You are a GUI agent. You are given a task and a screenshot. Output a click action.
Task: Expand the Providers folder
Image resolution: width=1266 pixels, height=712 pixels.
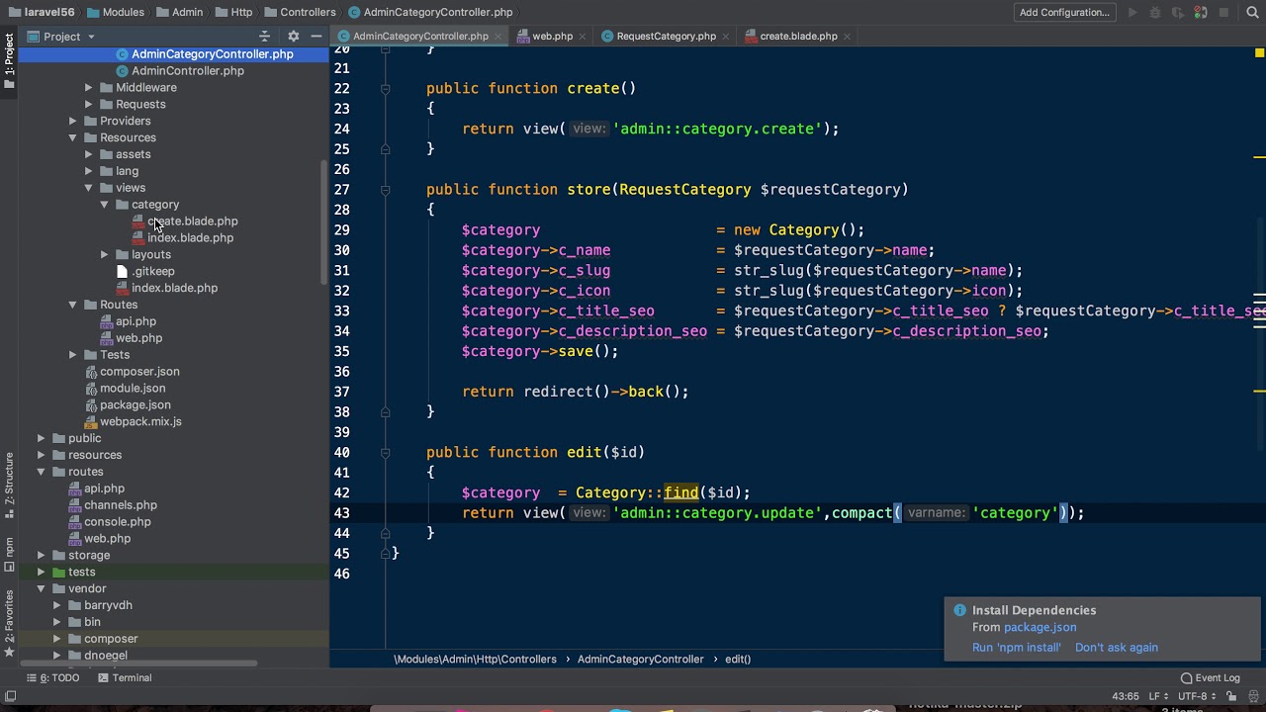[73, 121]
